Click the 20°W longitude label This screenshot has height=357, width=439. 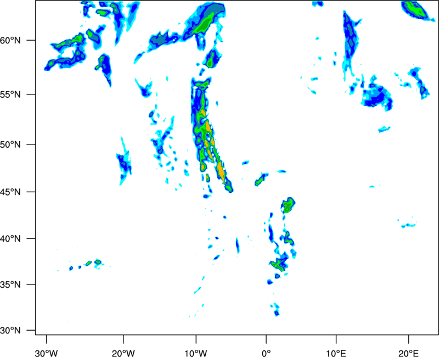(x=123, y=353)
